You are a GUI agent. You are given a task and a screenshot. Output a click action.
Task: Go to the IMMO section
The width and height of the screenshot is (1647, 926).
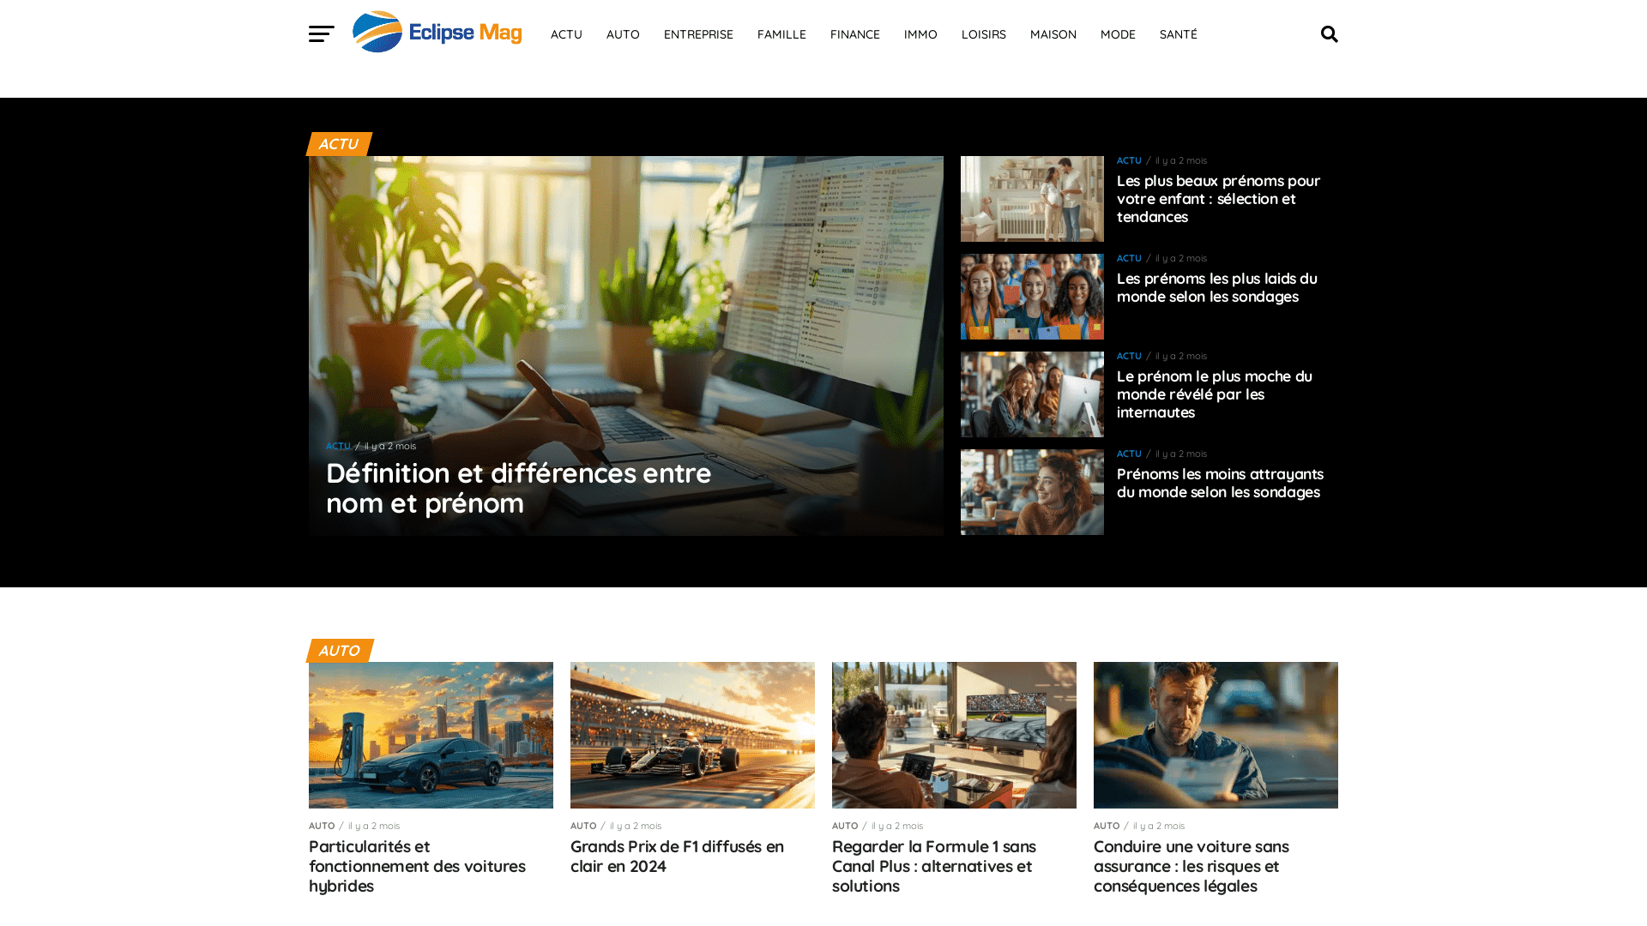(x=920, y=34)
